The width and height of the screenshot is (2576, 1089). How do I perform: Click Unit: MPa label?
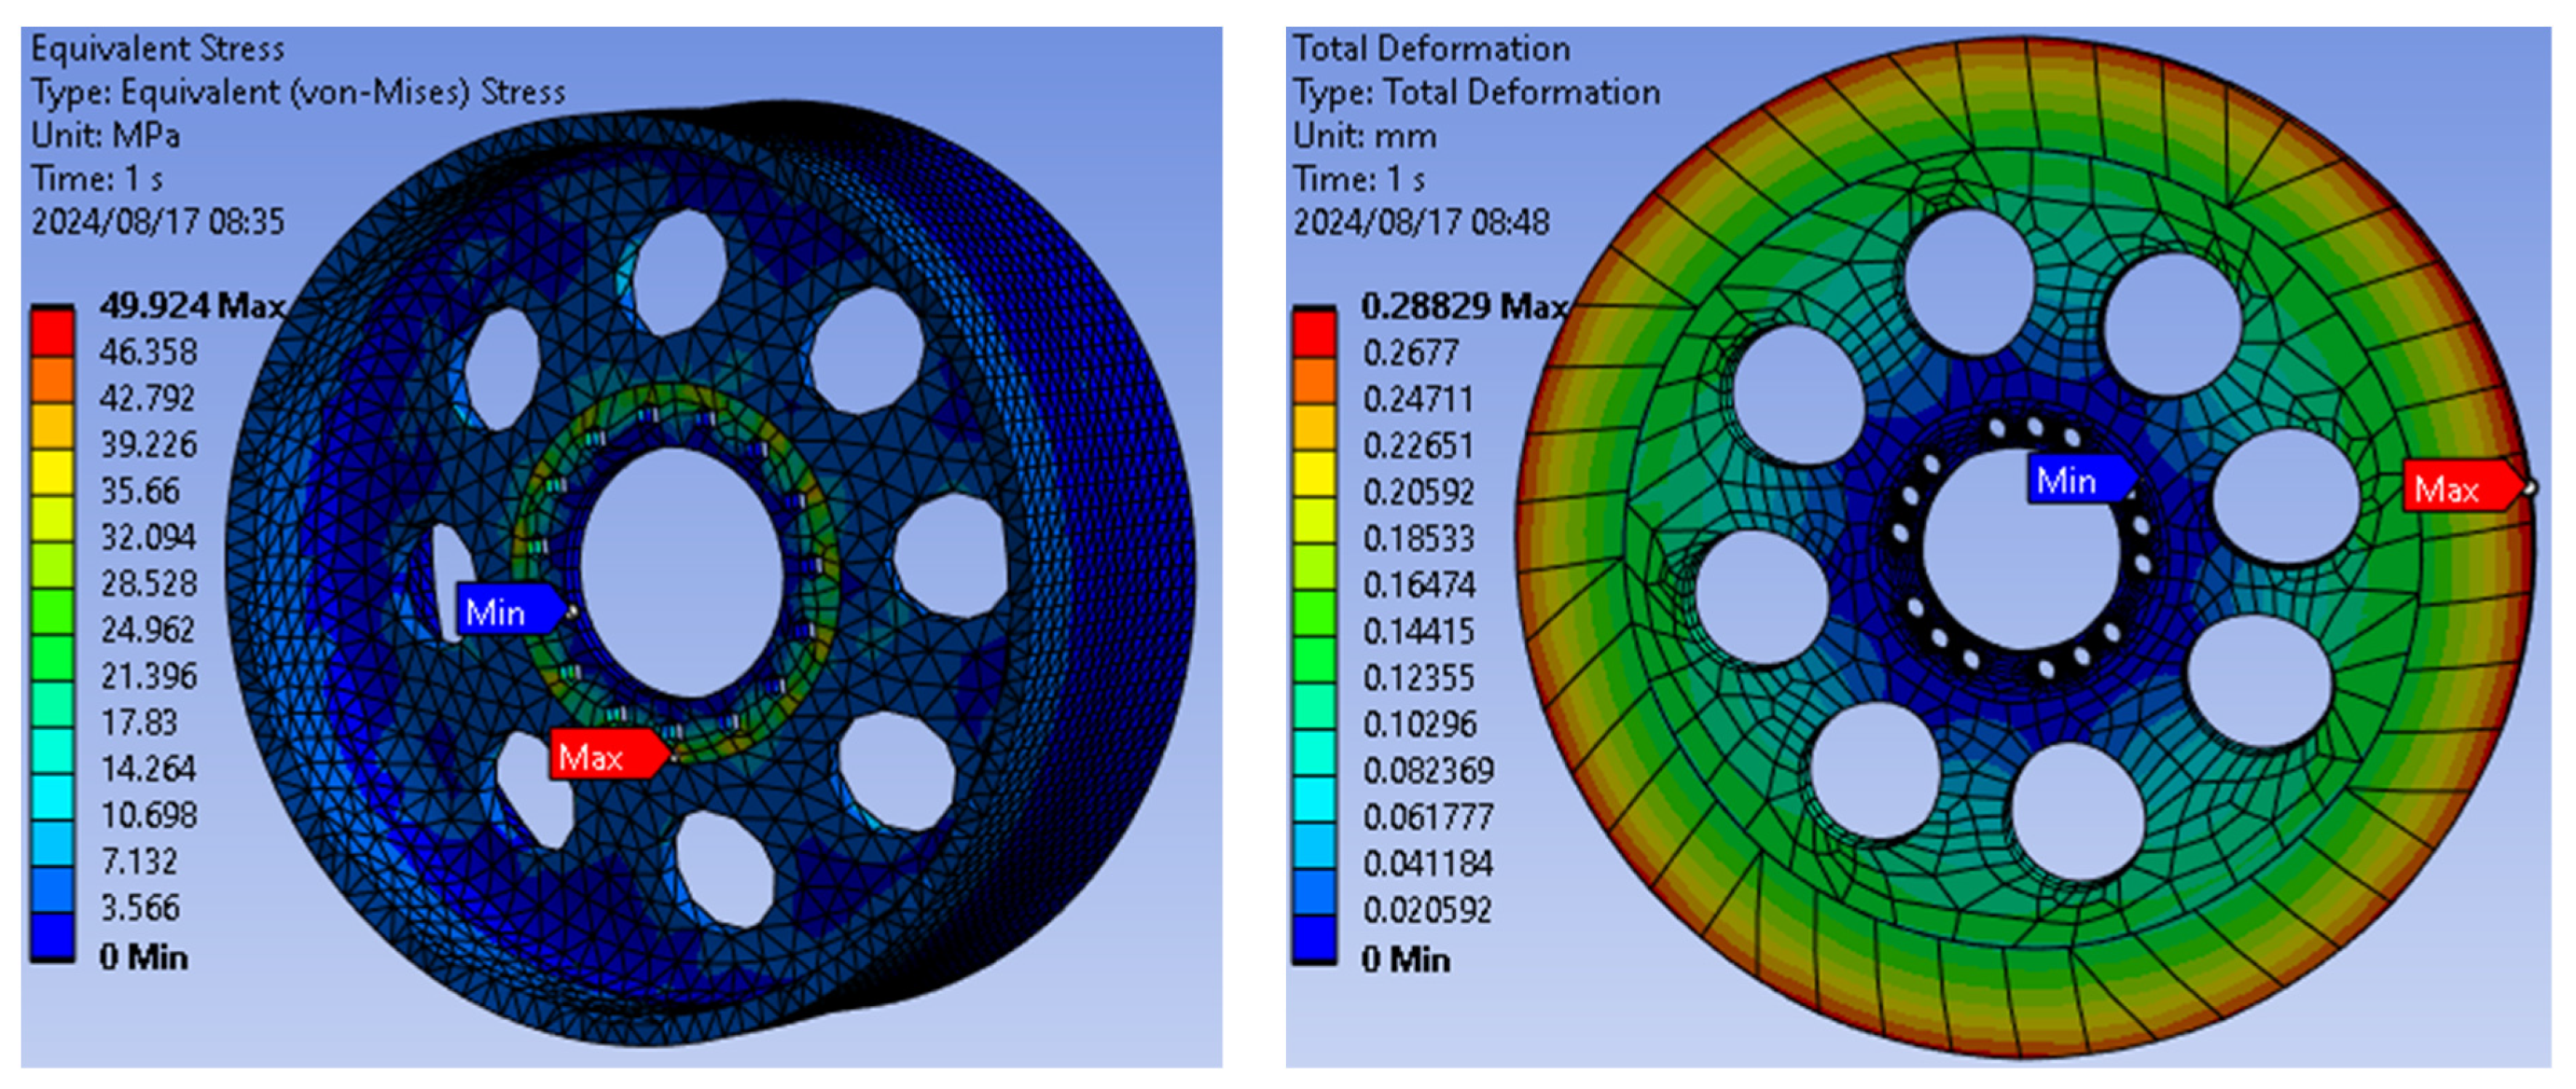105,135
